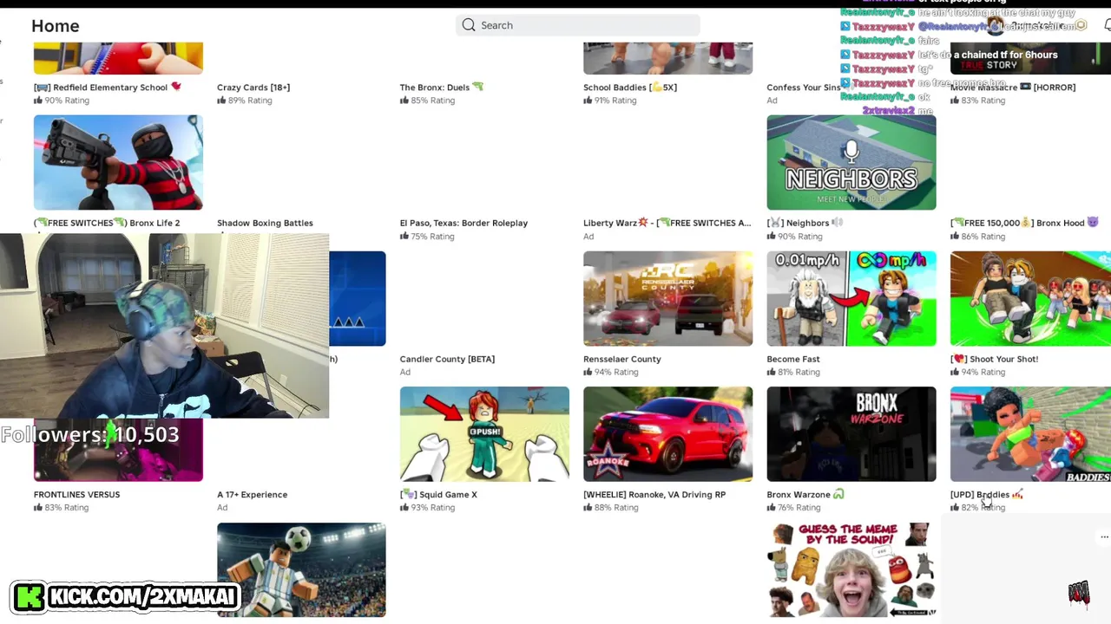Click the "Ad" label under A 17+ Experience

pyautogui.click(x=222, y=507)
